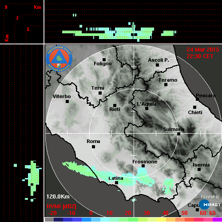Screen dimensions: 222x222
Task: Click the -10 dBZ scale value
Action: point(71,213)
